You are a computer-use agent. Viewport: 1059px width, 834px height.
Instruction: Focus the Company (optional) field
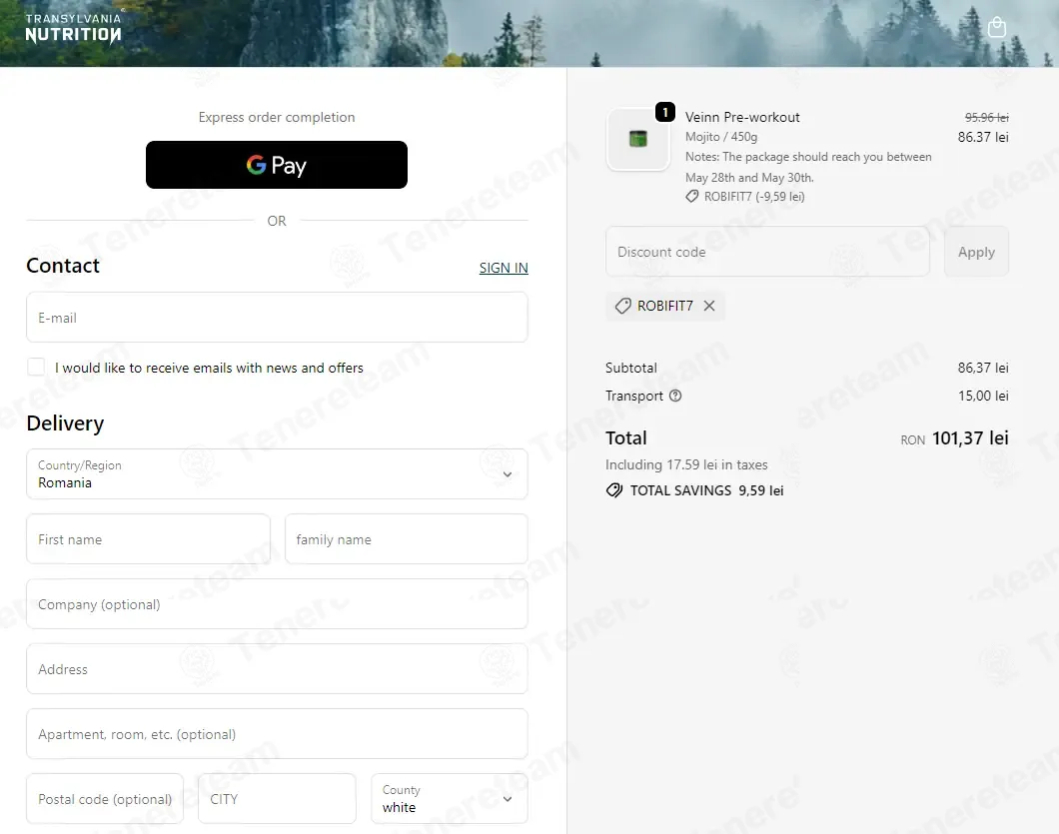coord(277,603)
